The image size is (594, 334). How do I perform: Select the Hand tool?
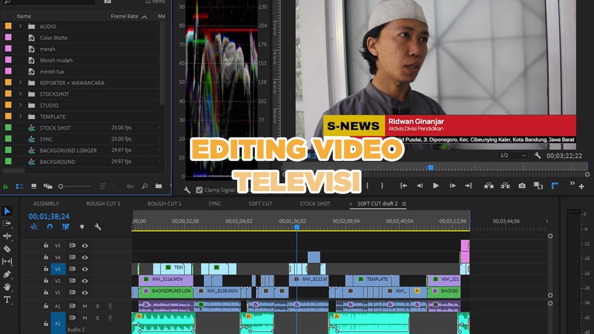pyautogui.click(x=7, y=286)
